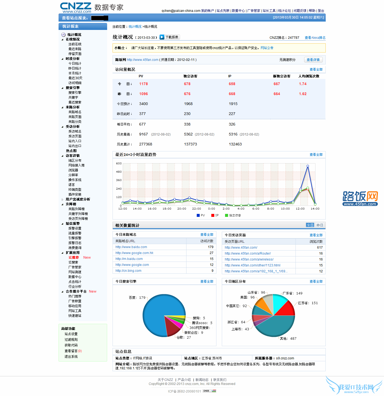Click the CNZZ badge icon in footer

click(209, 391)
